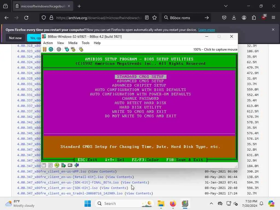Dismiss the Firefox startup notification bar
Screen dimensions: 280x210
pyautogui.click(x=273, y=30)
